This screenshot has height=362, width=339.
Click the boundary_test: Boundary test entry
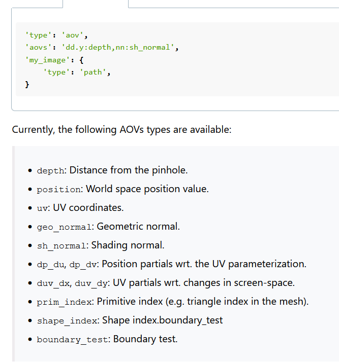click(107, 339)
